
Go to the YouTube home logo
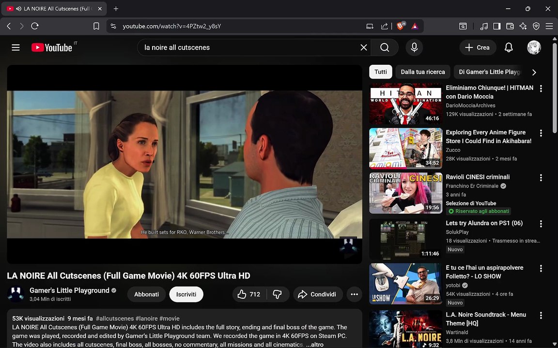click(x=52, y=47)
